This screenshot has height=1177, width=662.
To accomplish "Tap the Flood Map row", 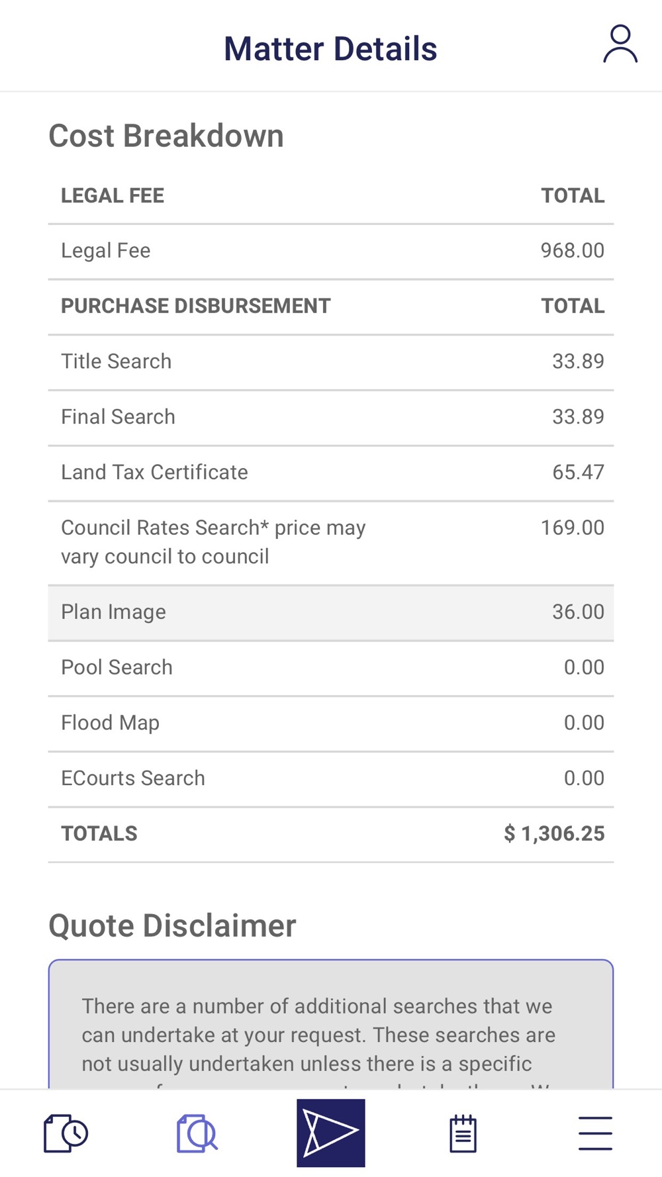I will coord(331,723).
